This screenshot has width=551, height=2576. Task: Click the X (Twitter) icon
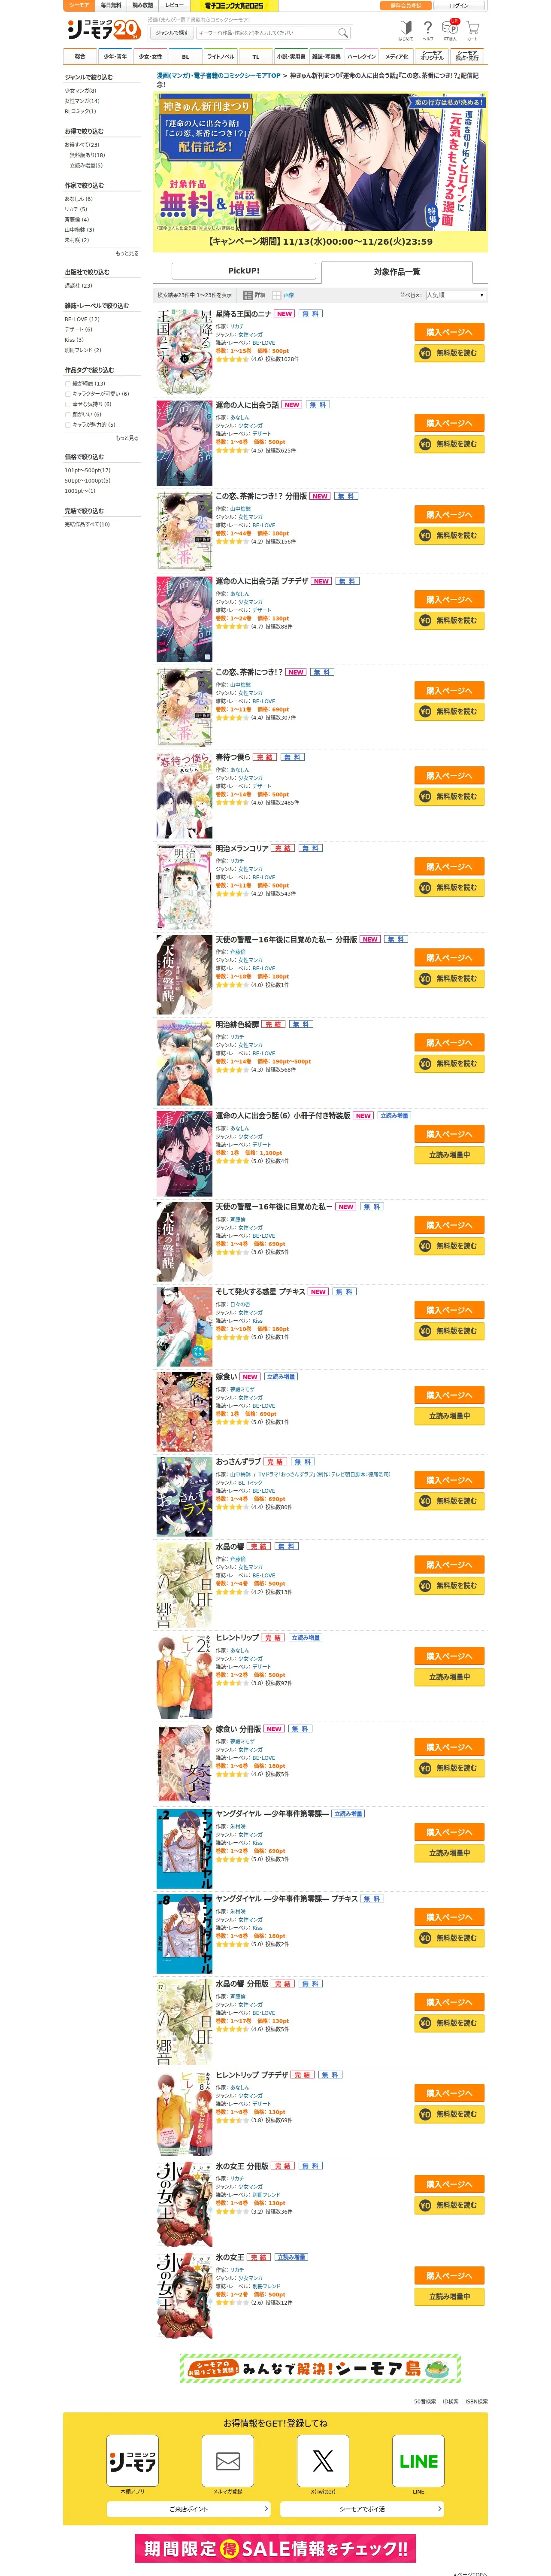click(x=323, y=2461)
